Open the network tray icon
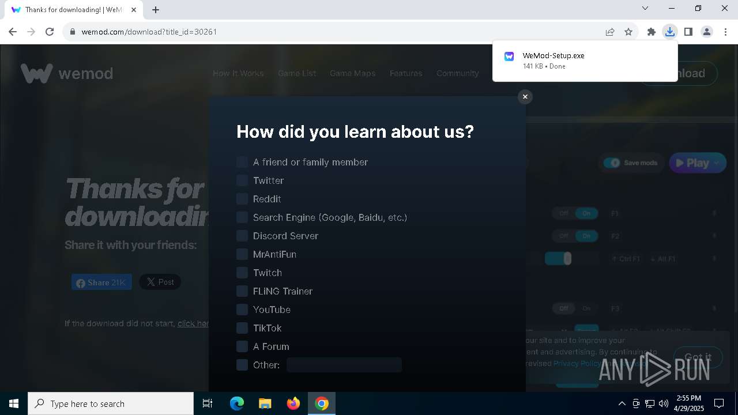The image size is (738, 415). (x=650, y=403)
